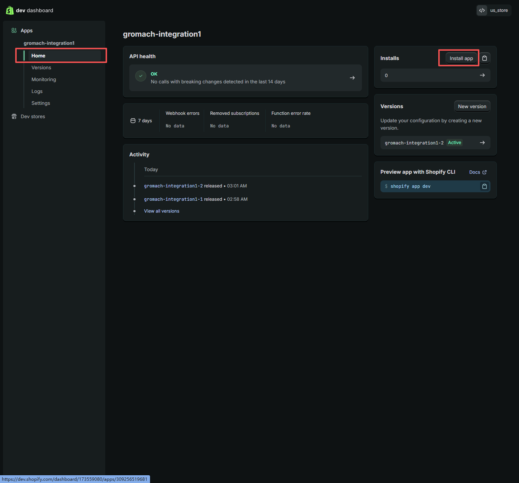The height and width of the screenshot is (483, 519).
Task: Open the Shopify CLI Docs link
Action: [x=478, y=172]
